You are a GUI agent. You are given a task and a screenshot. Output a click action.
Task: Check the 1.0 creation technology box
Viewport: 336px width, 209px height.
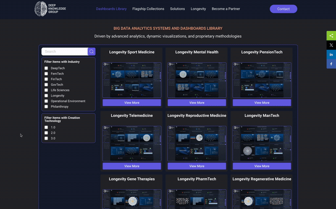click(x=46, y=127)
